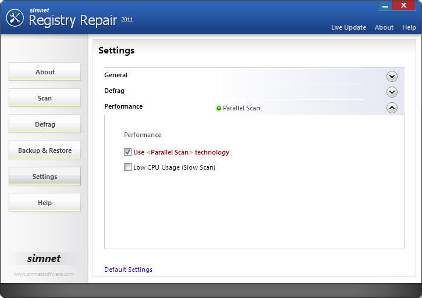Screen dimensions: 422x298
Task: Collapse the Performance settings section
Action: (392, 107)
